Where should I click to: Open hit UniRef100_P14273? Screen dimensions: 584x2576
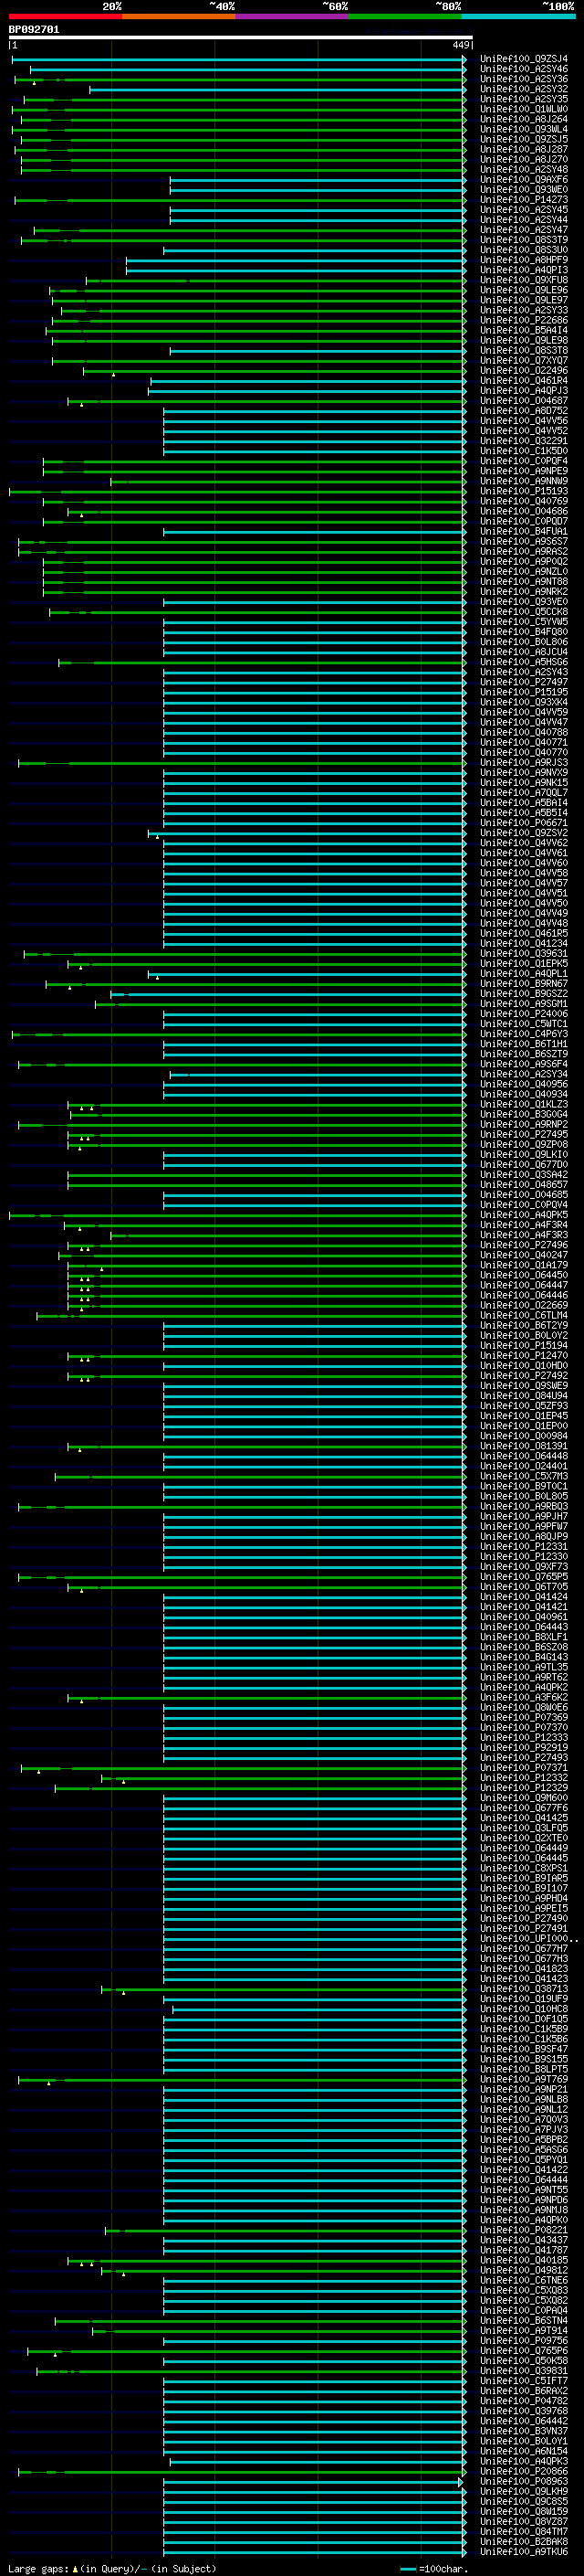click(x=524, y=200)
